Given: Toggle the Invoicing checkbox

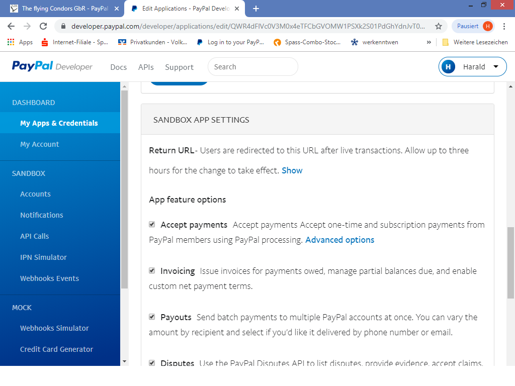Looking at the screenshot, I should [x=152, y=271].
